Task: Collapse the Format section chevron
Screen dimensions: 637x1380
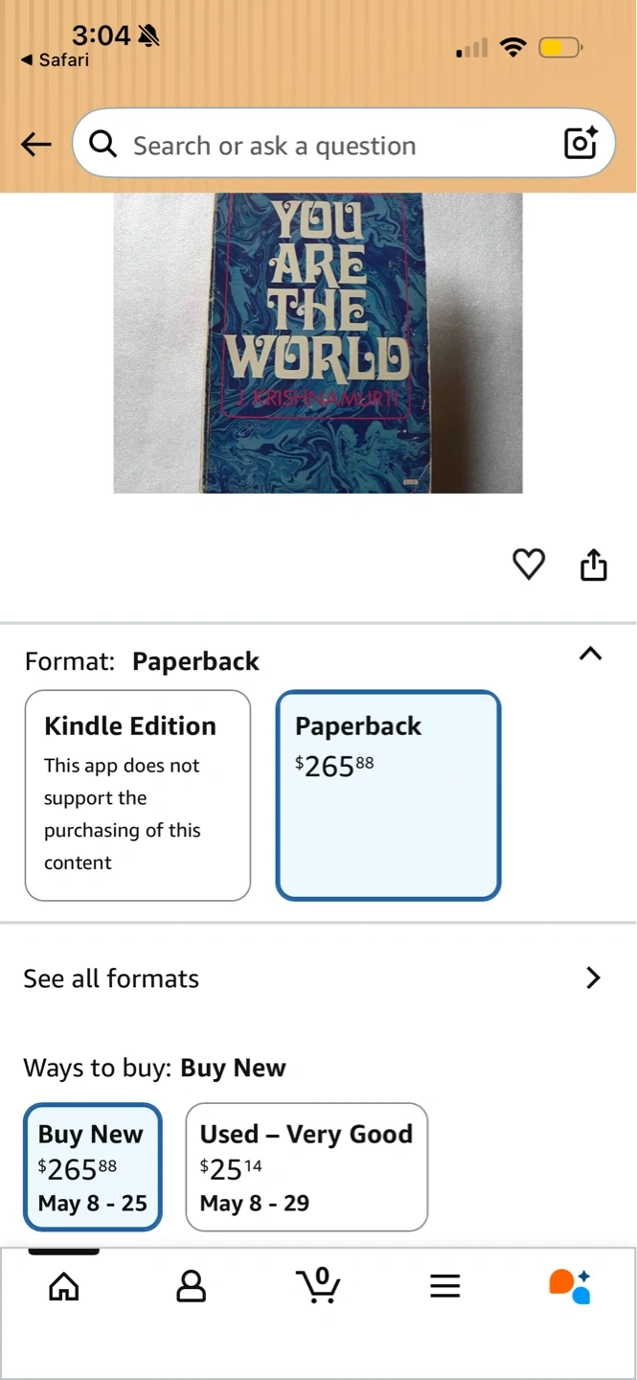Action: (591, 655)
